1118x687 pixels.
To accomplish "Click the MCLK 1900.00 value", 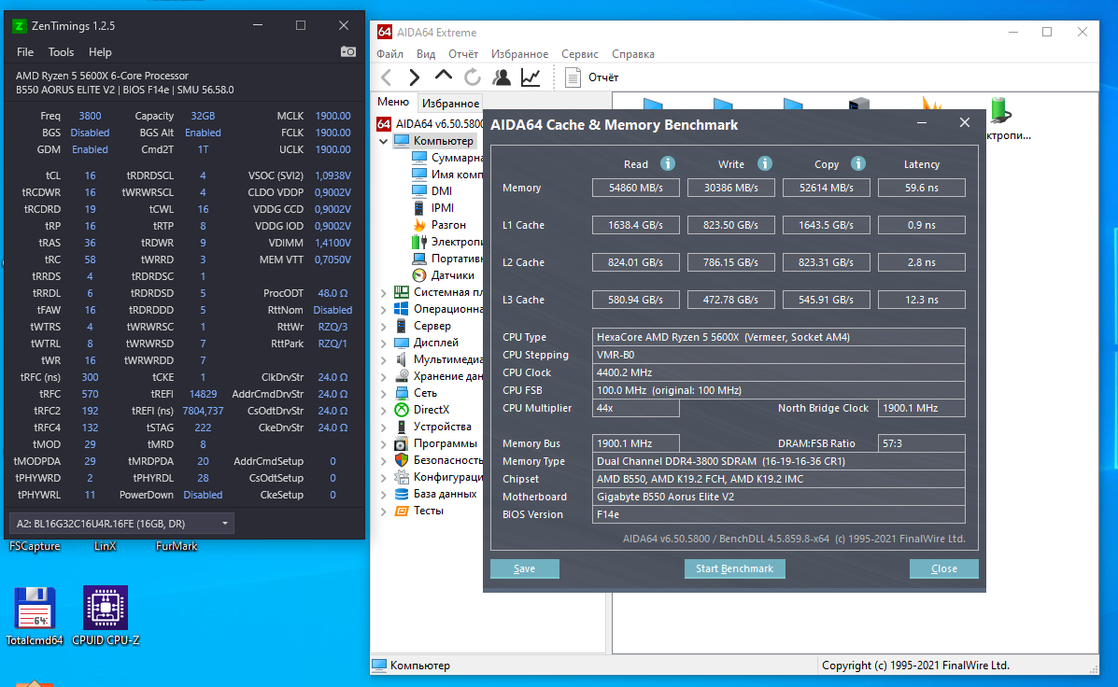I will click(333, 116).
